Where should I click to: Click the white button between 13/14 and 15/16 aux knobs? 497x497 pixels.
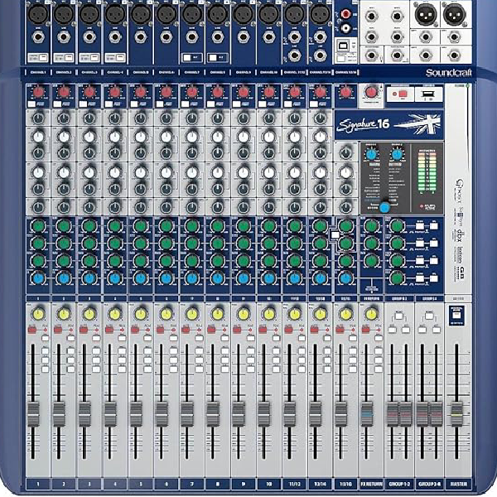click(335, 235)
